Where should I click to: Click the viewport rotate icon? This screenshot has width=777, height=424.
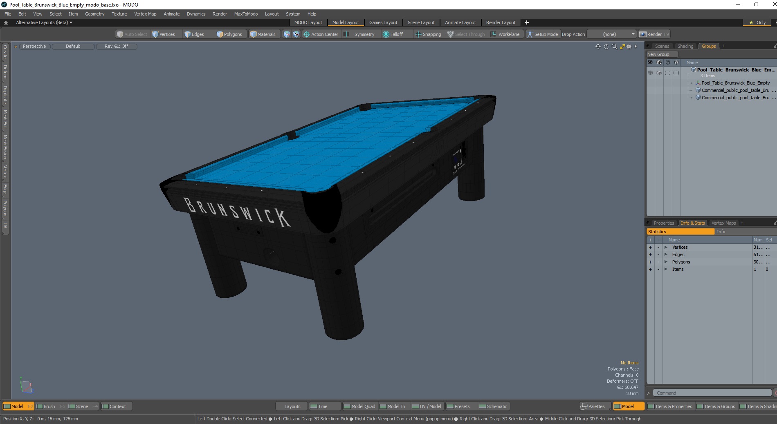click(x=606, y=47)
